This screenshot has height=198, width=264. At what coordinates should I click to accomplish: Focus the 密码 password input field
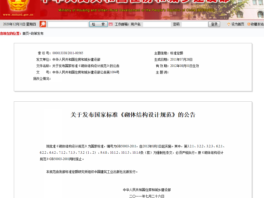point(195,24)
